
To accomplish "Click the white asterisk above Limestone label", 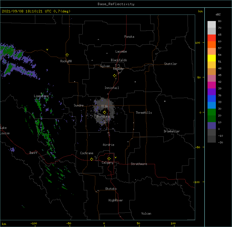I will (41, 93).
